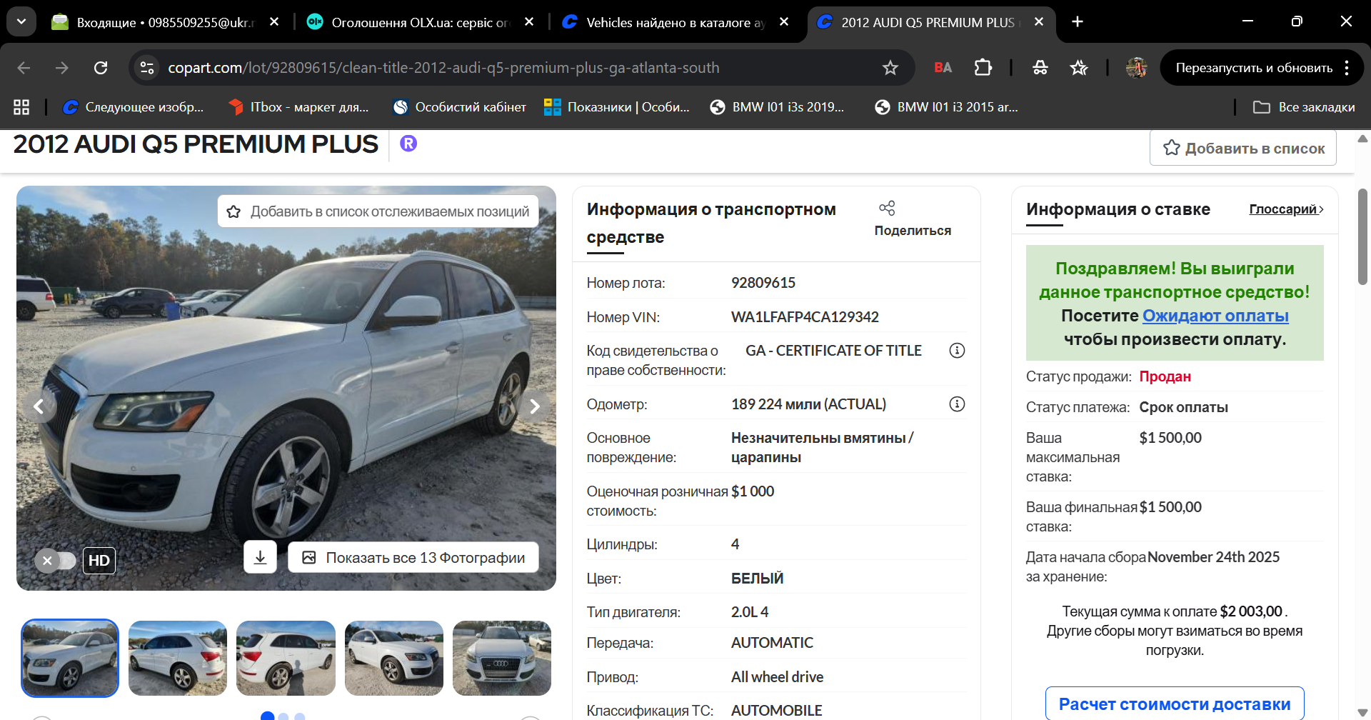Open the Все закладки folder
The width and height of the screenshot is (1371, 720).
[x=1304, y=107]
